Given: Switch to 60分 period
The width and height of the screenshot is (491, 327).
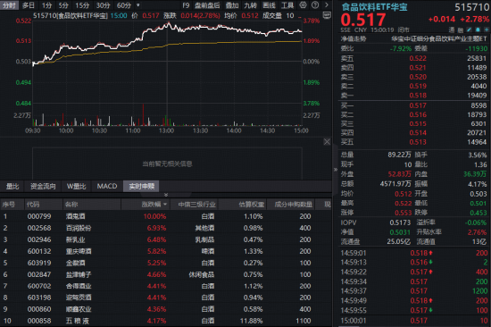Looking at the screenshot, I should [x=124, y=5].
